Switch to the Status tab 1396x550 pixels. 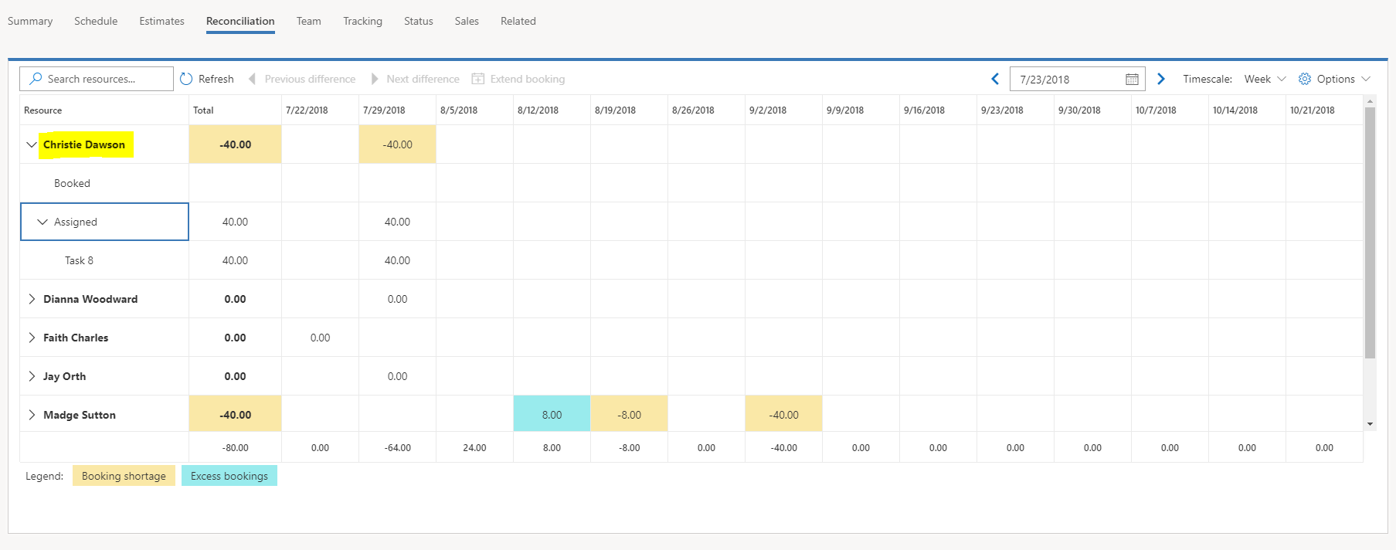(418, 21)
